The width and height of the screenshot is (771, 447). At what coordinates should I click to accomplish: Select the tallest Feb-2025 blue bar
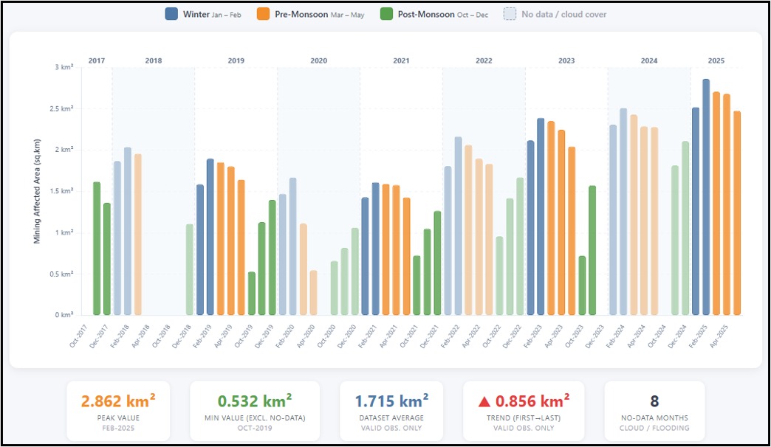click(706, 197)
